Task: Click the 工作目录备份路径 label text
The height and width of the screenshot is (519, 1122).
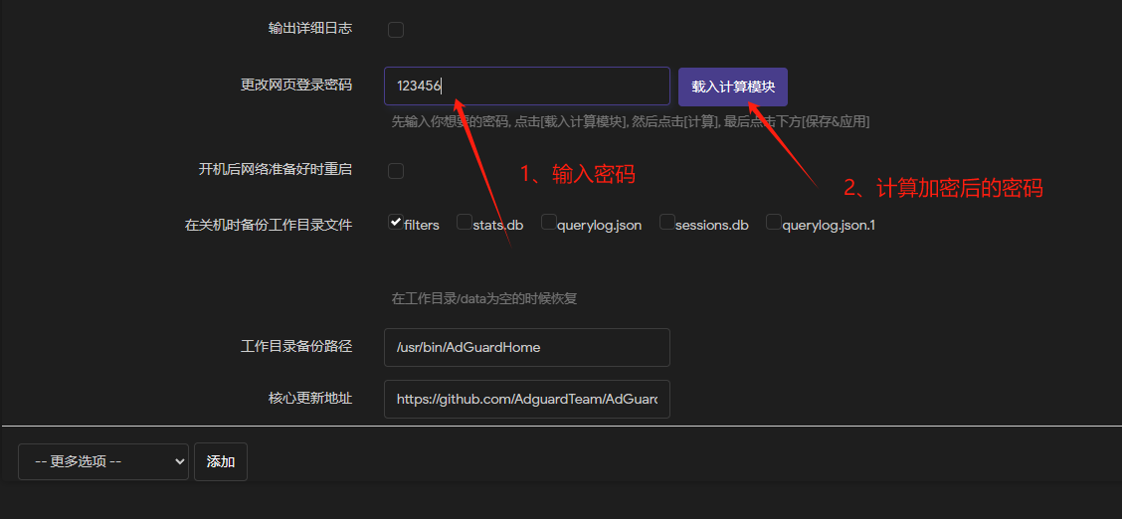Action: pos(295,347)
